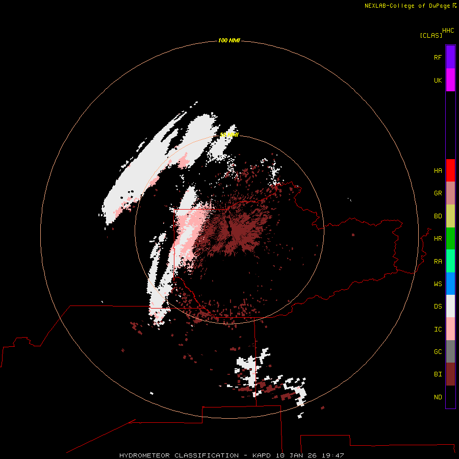The image size is (459, 459).
Task: Click the HYDROMETEOR CLASSIFICATION title text
Action: click(x=179, y=455)
